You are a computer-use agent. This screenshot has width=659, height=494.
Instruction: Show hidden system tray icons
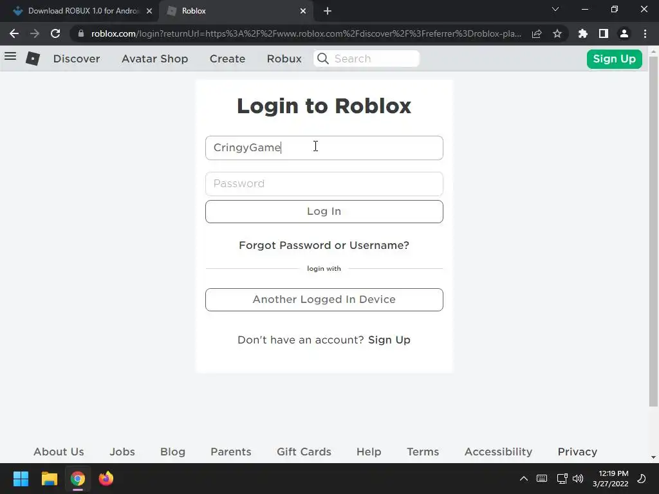pos(524,479)
